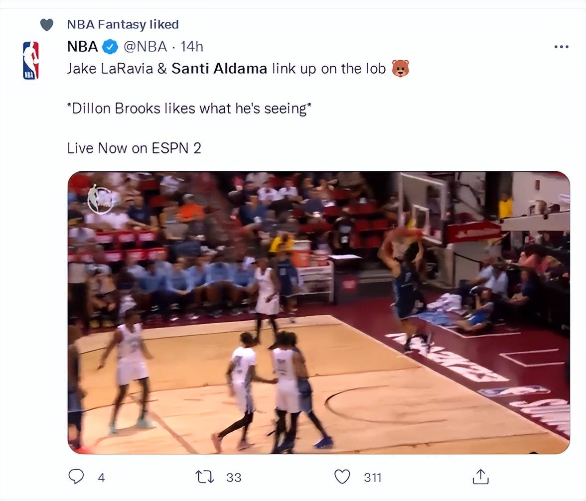The width and height of the screenshot is (586, 501).
Task: View the 311 likes count
Action: pos(373,478)
